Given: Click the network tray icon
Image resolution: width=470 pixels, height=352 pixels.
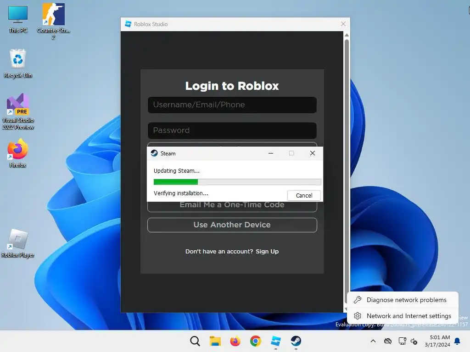Looking at the screenshot, I should coord(402,341).
